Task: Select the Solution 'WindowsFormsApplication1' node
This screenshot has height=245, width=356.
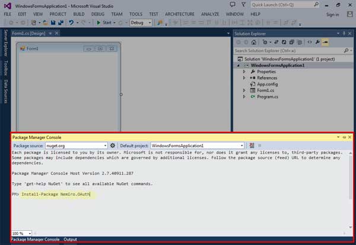Action: coord(290,59)
